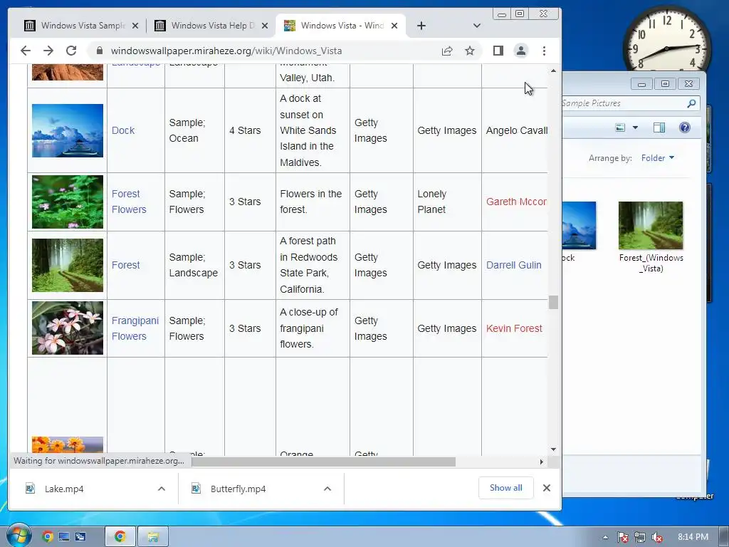Select the Windows Vista - Wind tab
The image size is (729, 547).
coord(341,26)
